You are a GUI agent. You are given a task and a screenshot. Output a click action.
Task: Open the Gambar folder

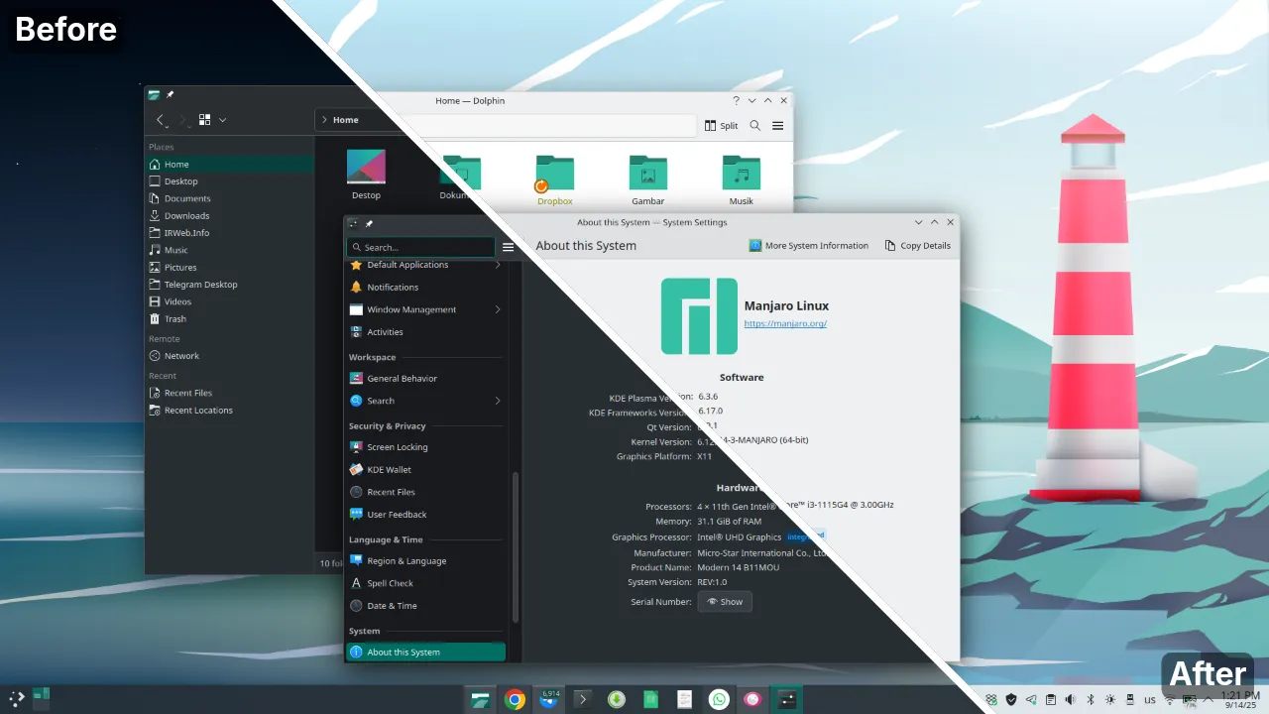point(648,174)
